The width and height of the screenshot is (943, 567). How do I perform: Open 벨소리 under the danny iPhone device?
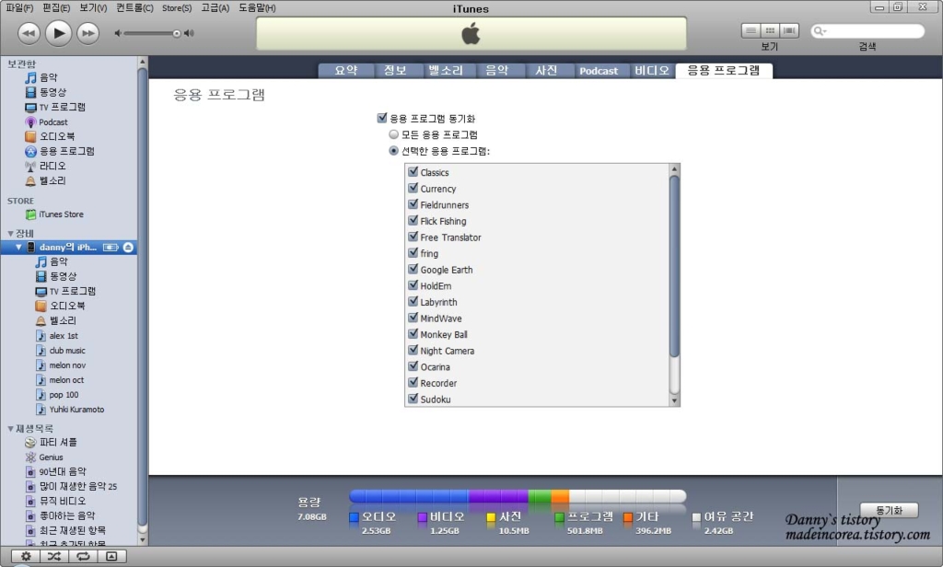click(x=63, y=320)
